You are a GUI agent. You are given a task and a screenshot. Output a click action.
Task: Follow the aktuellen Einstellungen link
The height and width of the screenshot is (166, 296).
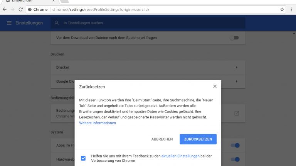pyautogui.click(x=180, y=156)
